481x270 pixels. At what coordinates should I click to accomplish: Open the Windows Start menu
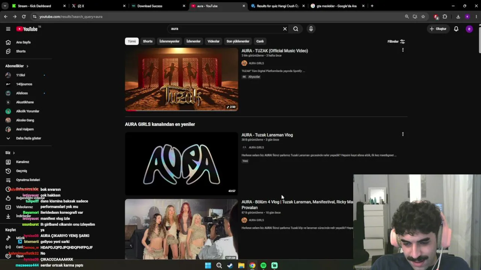[x=208, y=265]
